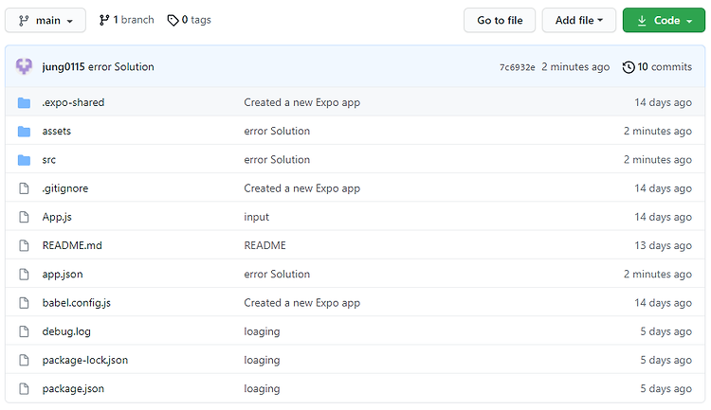Image resolution: width=711 pixels, height=410 pixels.
Task: Click the jung0115 user avatar icon
Action: [24, 66]
